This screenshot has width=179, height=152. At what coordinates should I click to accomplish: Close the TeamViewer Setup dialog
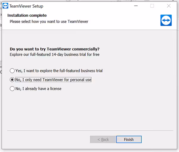coord(169,6)
